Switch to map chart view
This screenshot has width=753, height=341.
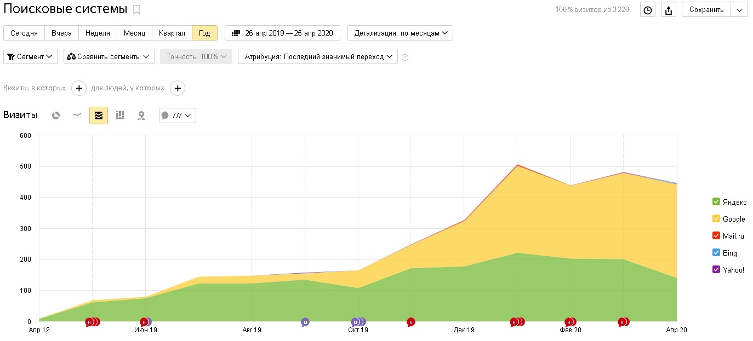pos(141,115)
